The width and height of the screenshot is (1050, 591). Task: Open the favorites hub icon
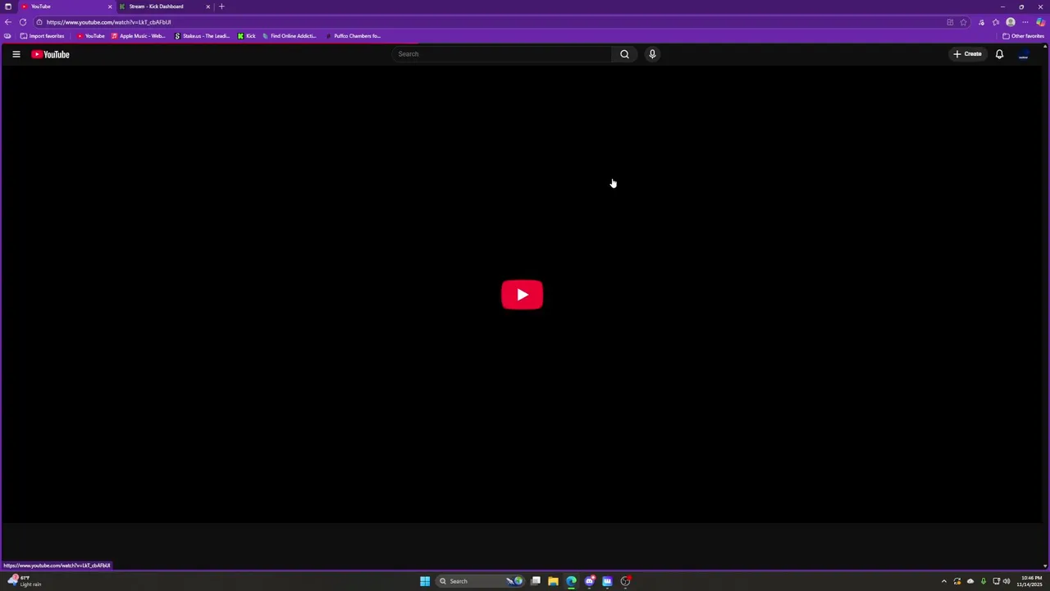(996, 22)
